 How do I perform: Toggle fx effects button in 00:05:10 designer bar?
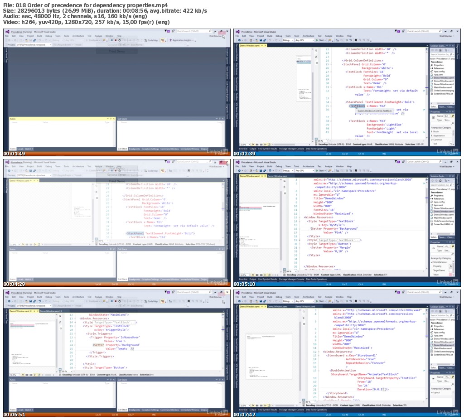click(253, 275)
